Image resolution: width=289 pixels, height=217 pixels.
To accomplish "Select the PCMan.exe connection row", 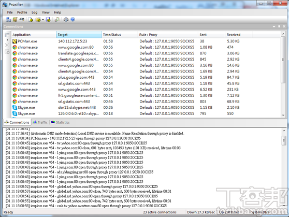I will [x=146, y=41].
